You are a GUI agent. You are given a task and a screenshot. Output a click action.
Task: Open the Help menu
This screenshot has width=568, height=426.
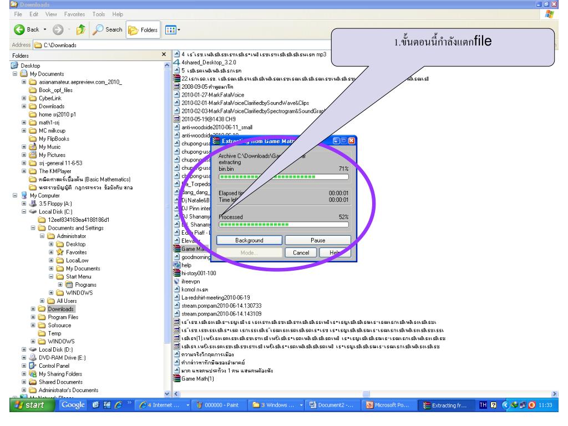tap(118, 14)
